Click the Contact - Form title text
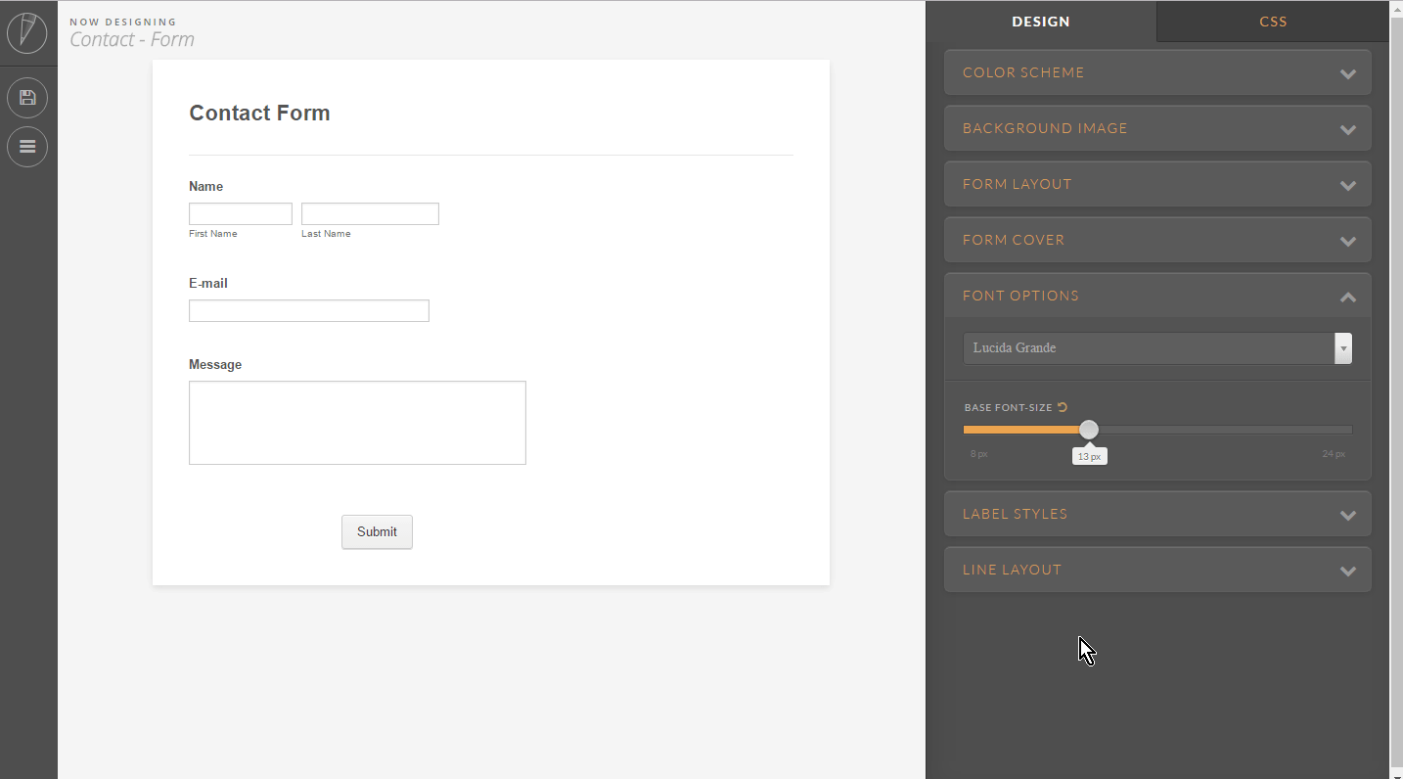Screen dimensions: 1403x779 [x=132, y=39]
